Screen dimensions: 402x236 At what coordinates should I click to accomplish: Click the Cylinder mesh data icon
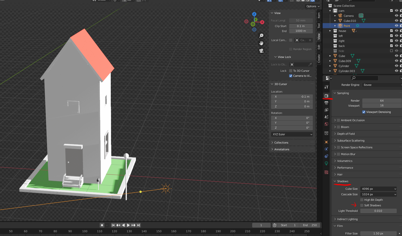(356, 66)
